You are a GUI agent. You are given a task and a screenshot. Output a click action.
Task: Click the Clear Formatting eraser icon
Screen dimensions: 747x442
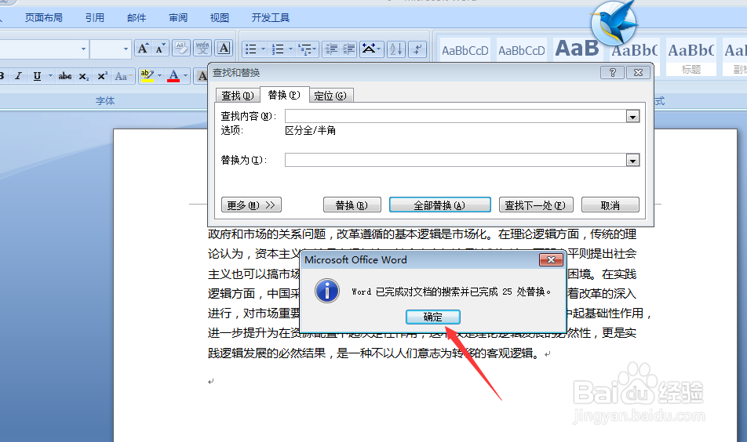tap(181, 49)
